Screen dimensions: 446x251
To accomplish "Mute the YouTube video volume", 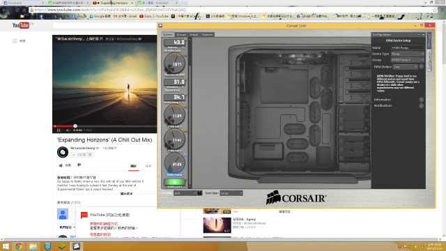I will [68, 130].
